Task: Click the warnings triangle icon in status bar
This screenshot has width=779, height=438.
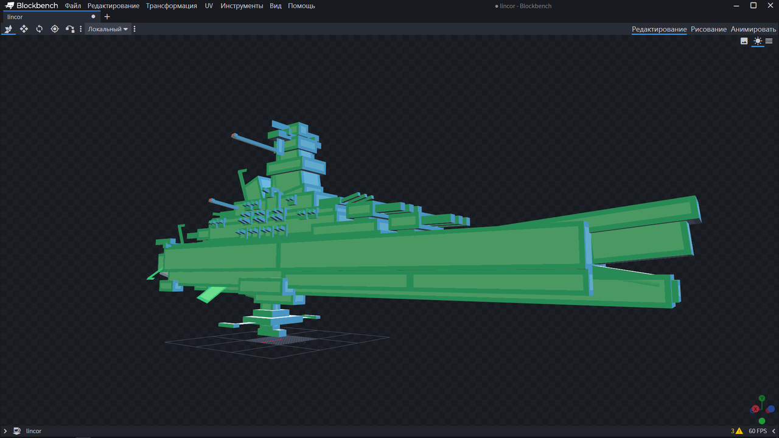Action: pyautogui.click(x=739, y=431)
